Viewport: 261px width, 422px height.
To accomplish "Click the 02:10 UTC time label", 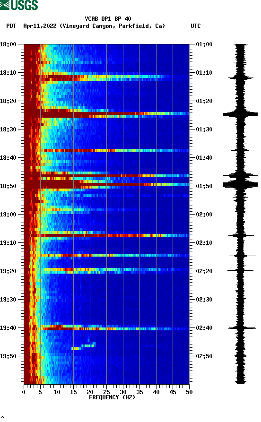I will point(204,243).
